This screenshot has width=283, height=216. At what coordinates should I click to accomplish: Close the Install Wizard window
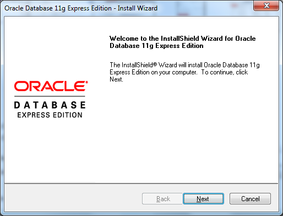[266, 6]
